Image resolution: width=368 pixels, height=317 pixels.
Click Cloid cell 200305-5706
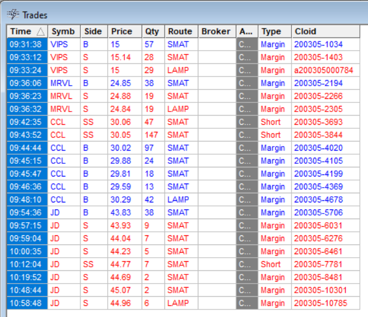pos(318,213)
